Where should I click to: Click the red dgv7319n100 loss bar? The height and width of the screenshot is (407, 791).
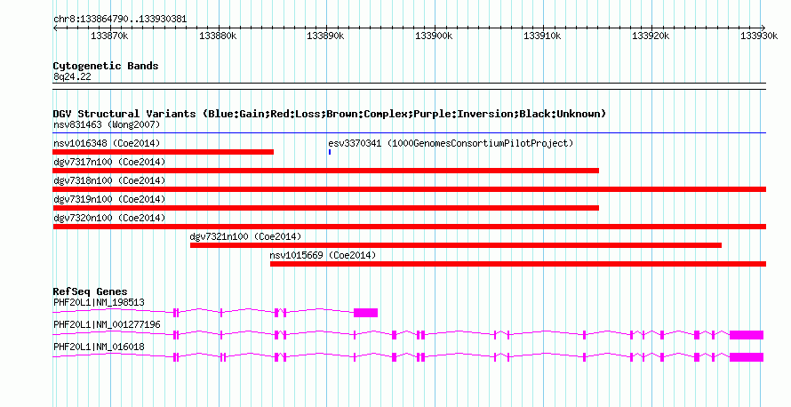point(326,208)
